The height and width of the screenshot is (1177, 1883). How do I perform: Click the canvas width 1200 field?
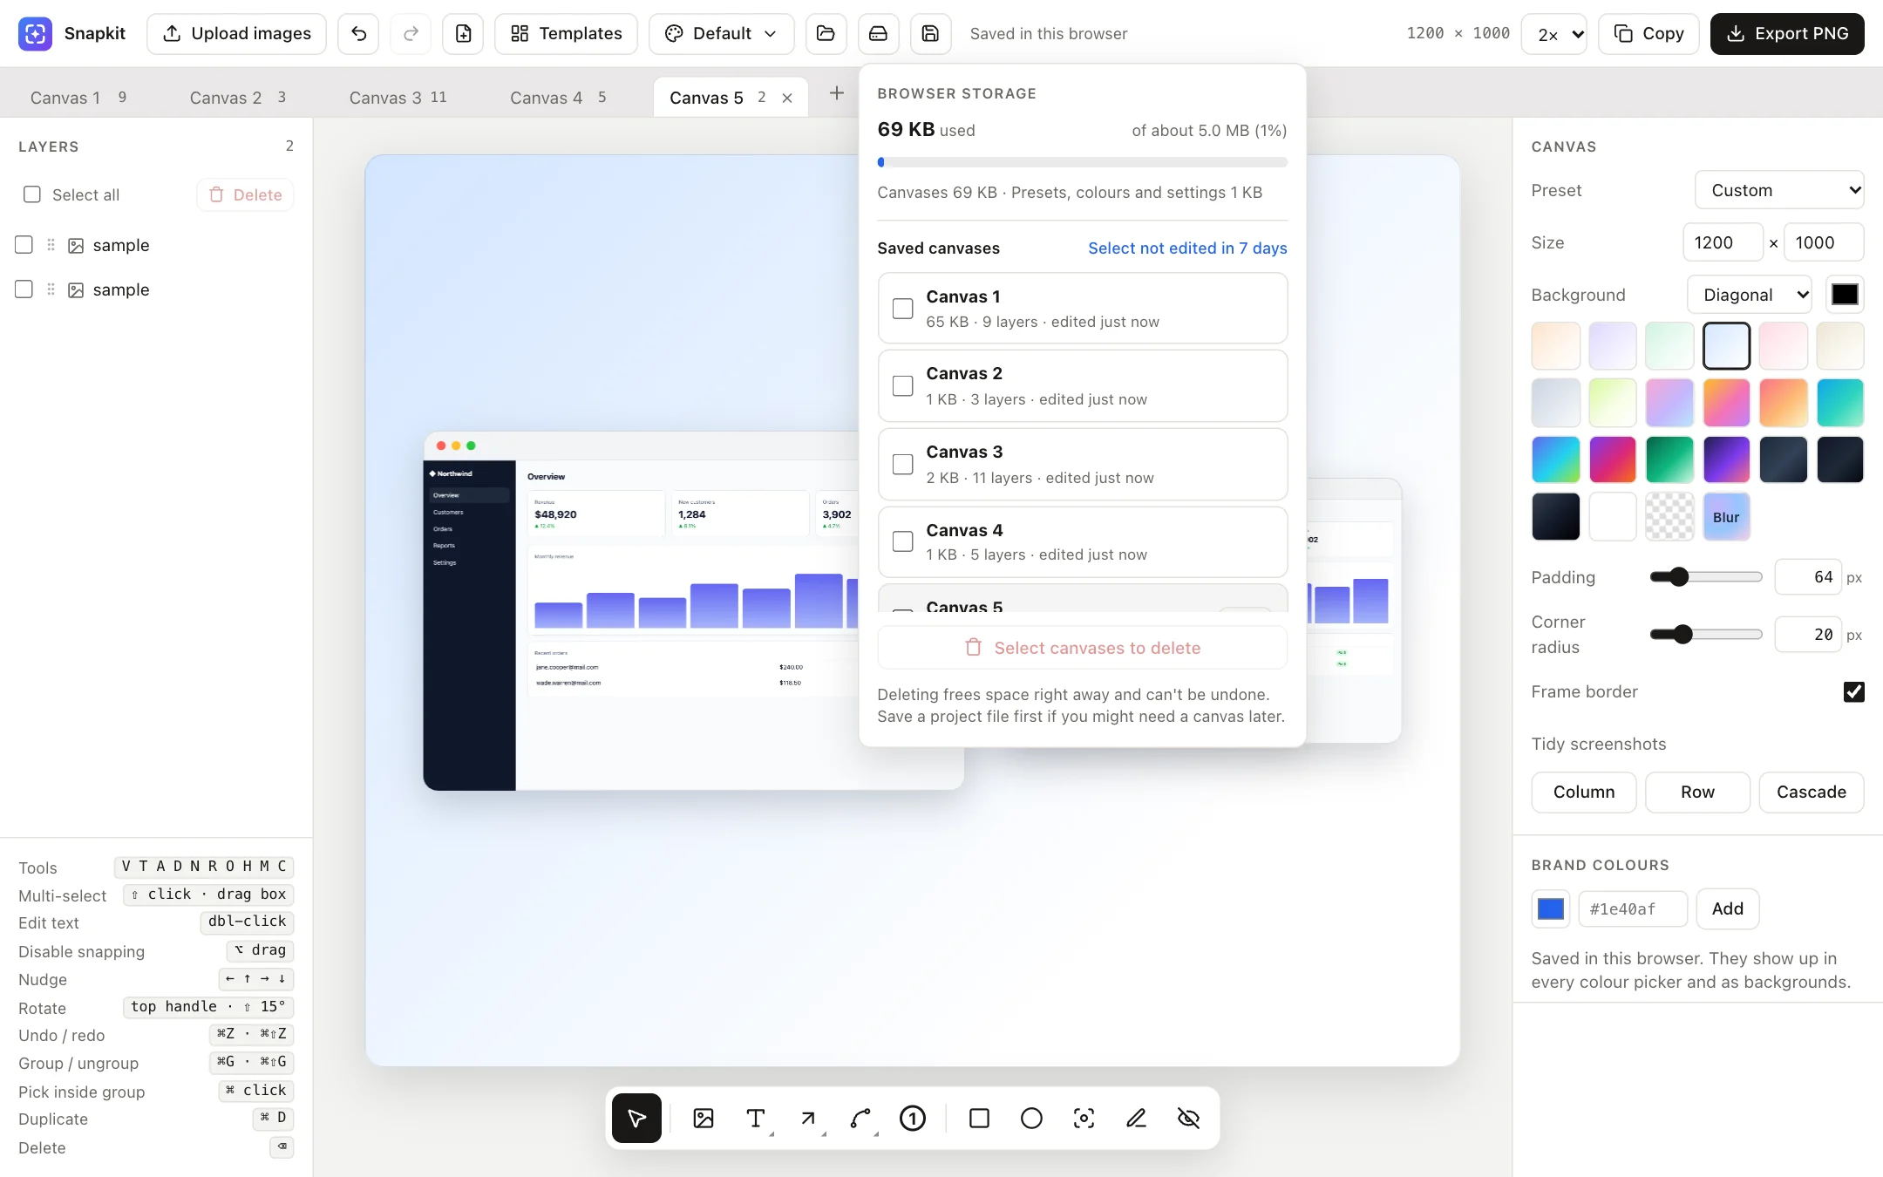click(x=1723, y=242)
